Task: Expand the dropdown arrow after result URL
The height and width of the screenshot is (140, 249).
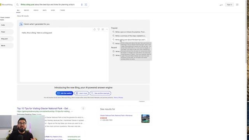Action: point(72,112)
